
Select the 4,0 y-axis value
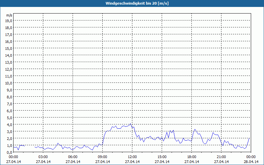coord(10,125)
